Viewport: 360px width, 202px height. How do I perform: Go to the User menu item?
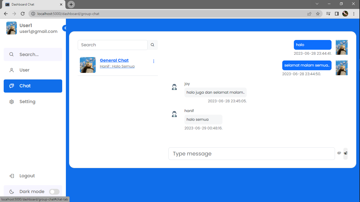(25, 70)
